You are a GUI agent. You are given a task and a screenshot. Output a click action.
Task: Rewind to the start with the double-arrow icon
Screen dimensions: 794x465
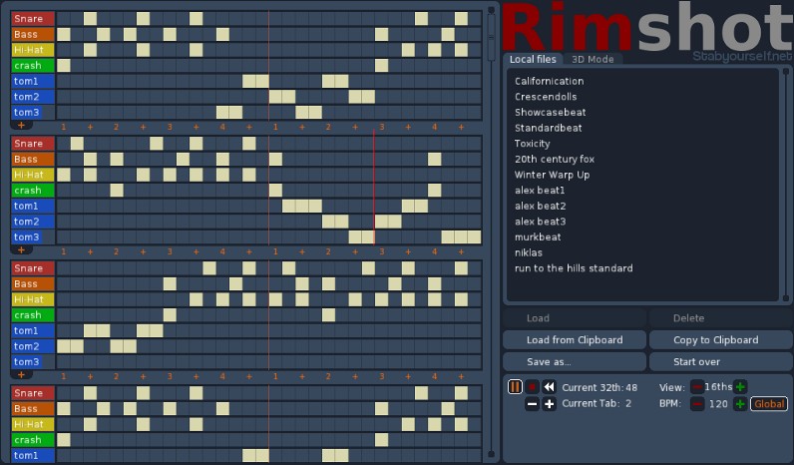coord(549,387)
